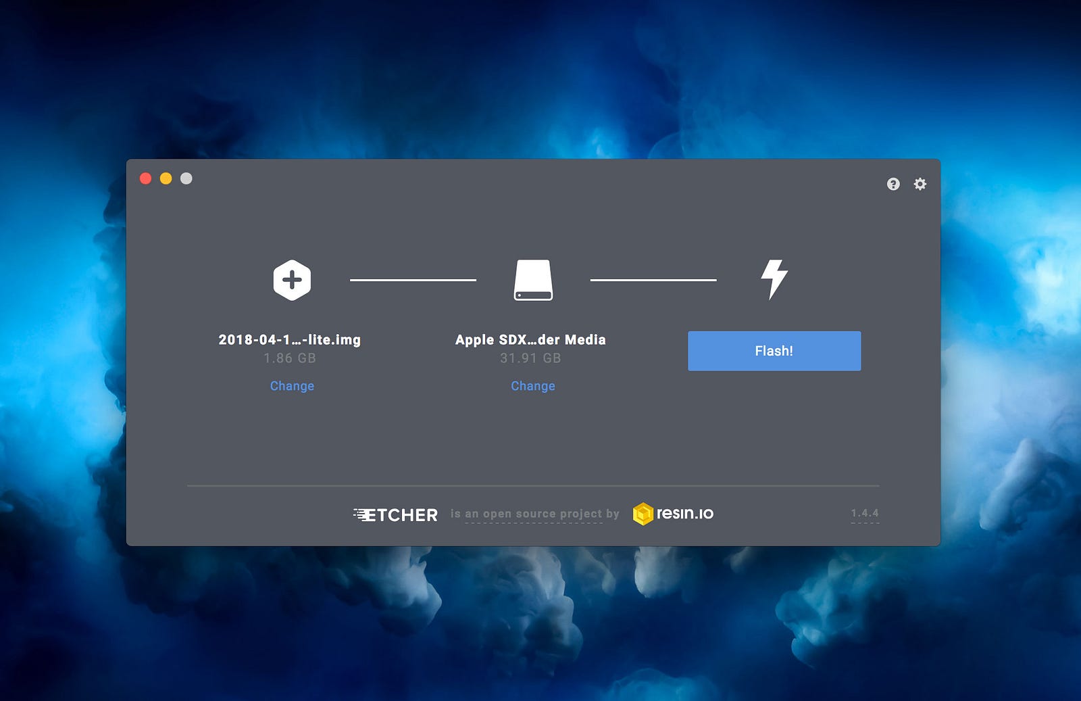Click the Etcher logo in footer
Screen dimensions: 1081x701
[x=395, y=515]
